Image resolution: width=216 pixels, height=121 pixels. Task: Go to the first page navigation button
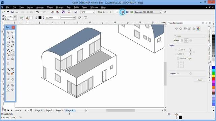(8, 110)
